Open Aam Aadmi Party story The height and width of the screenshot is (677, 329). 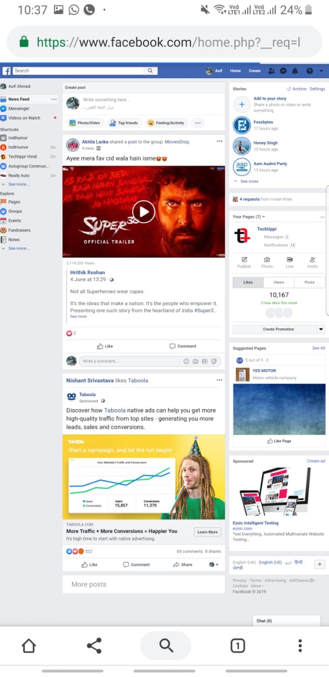(242, 167)
